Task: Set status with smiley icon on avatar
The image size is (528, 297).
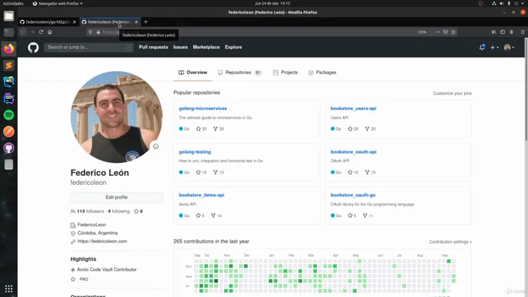Action: click(155, 146)
